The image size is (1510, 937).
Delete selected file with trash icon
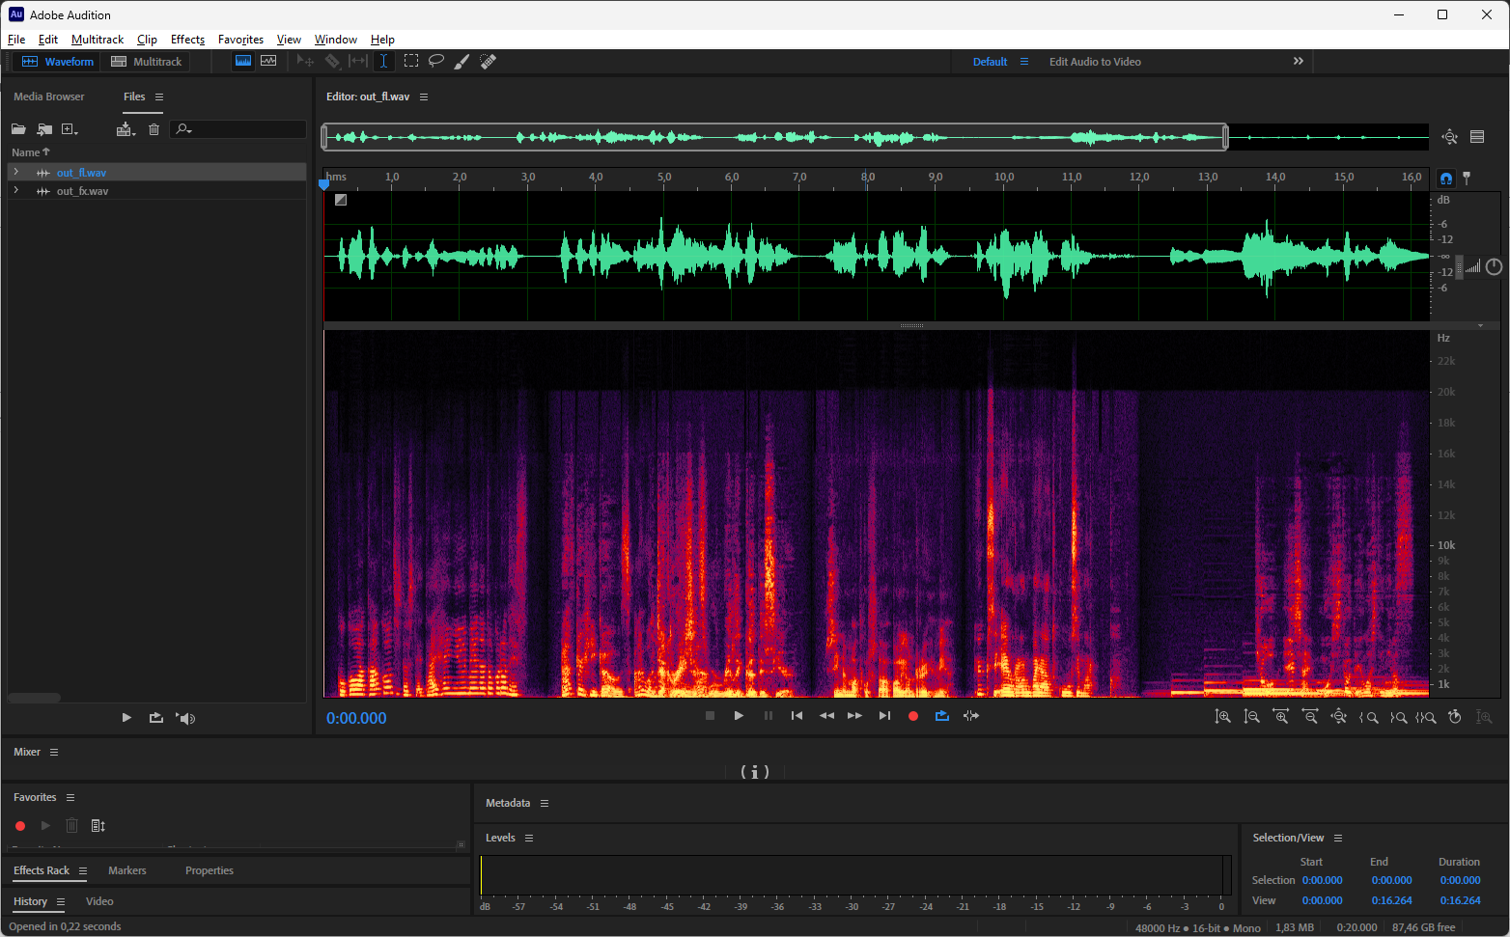(154, 129)
